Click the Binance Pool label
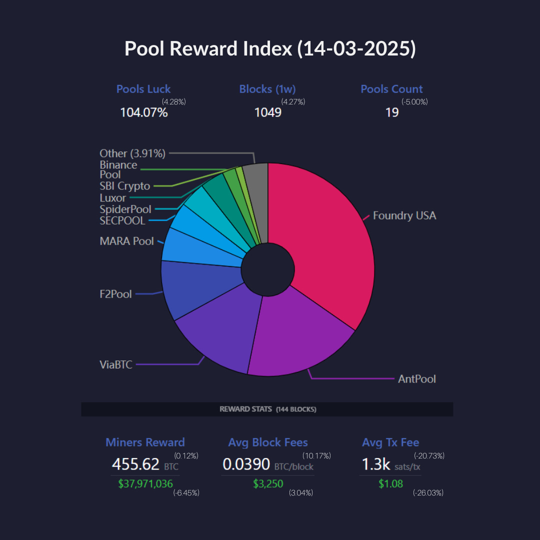This screenshot has width=540, height=540. point(118,169)
